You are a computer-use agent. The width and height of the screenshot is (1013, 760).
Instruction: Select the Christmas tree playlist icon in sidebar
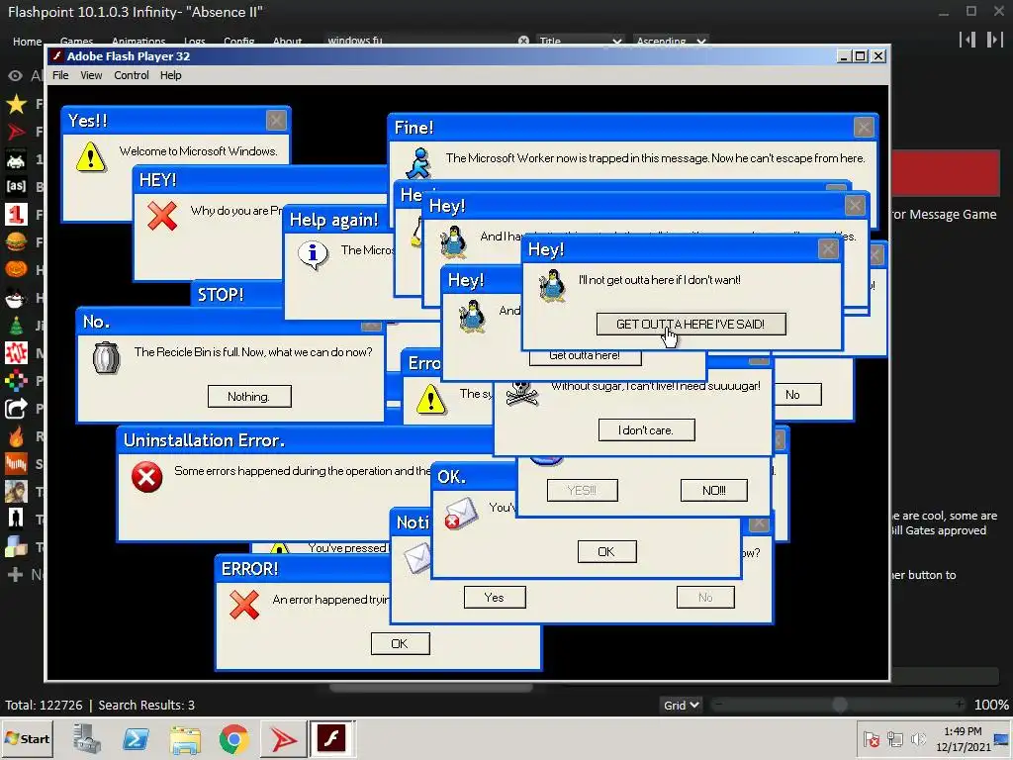pyautogui.click(x=16, y=325)
